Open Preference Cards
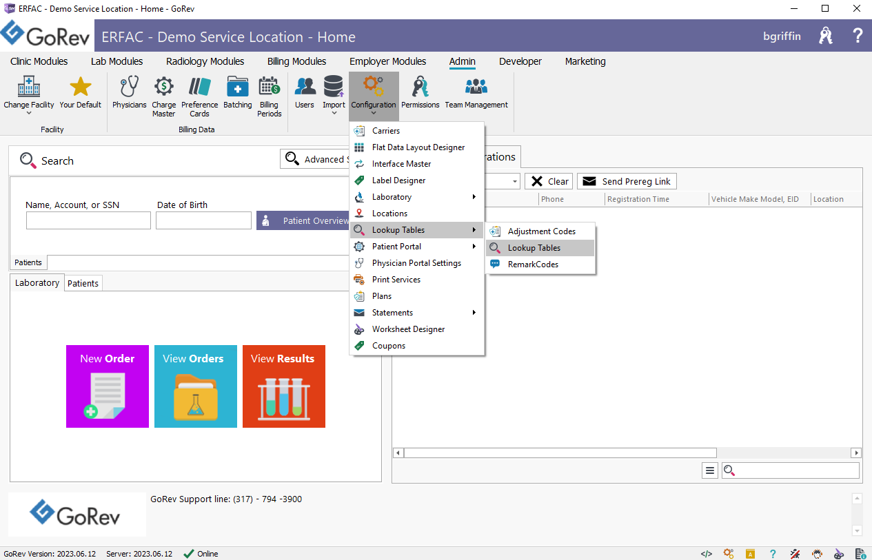Viewport: 872px width, 560px height. coord(200,96)
